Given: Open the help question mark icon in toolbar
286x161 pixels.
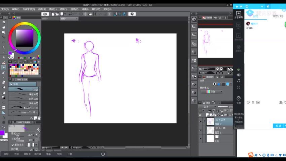Looking at the screenshot, I should pos(132,14).
